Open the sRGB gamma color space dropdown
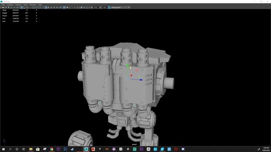 (x=120, y=8)
